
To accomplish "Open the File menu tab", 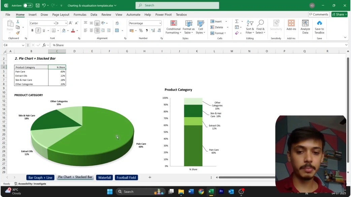I will click(8, 15).
